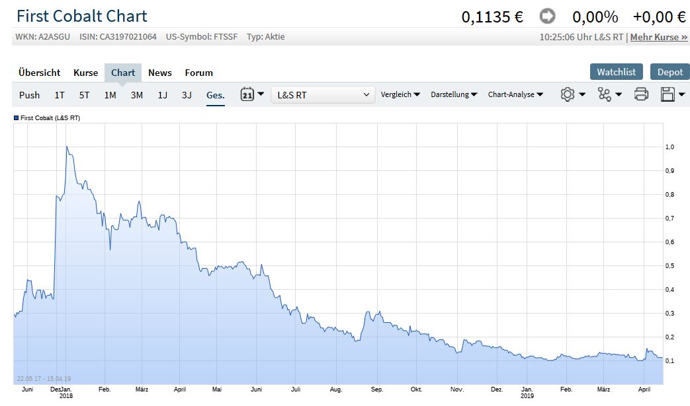
Task: Click the First Cobalt Chart heading
Action: tap(82, 17)
